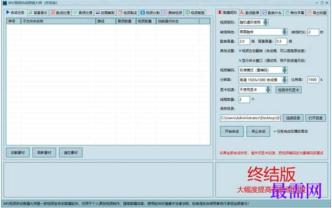
Task: Click the 清空素材 button
Action: click(71, 153)
